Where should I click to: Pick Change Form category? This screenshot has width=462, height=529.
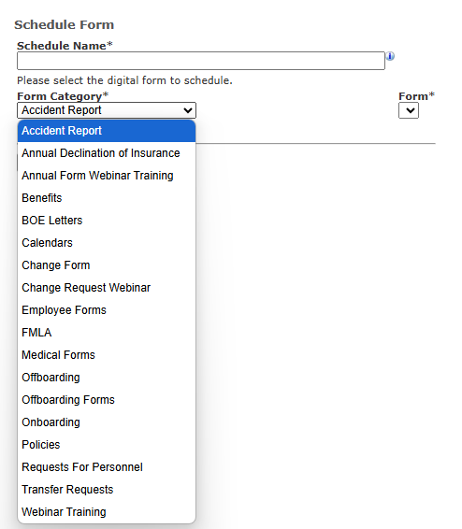coord(107,265)
